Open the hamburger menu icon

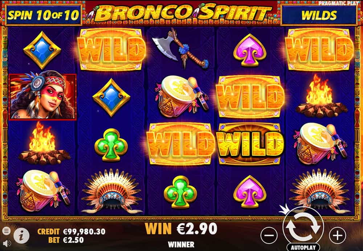tap(7, 231)
